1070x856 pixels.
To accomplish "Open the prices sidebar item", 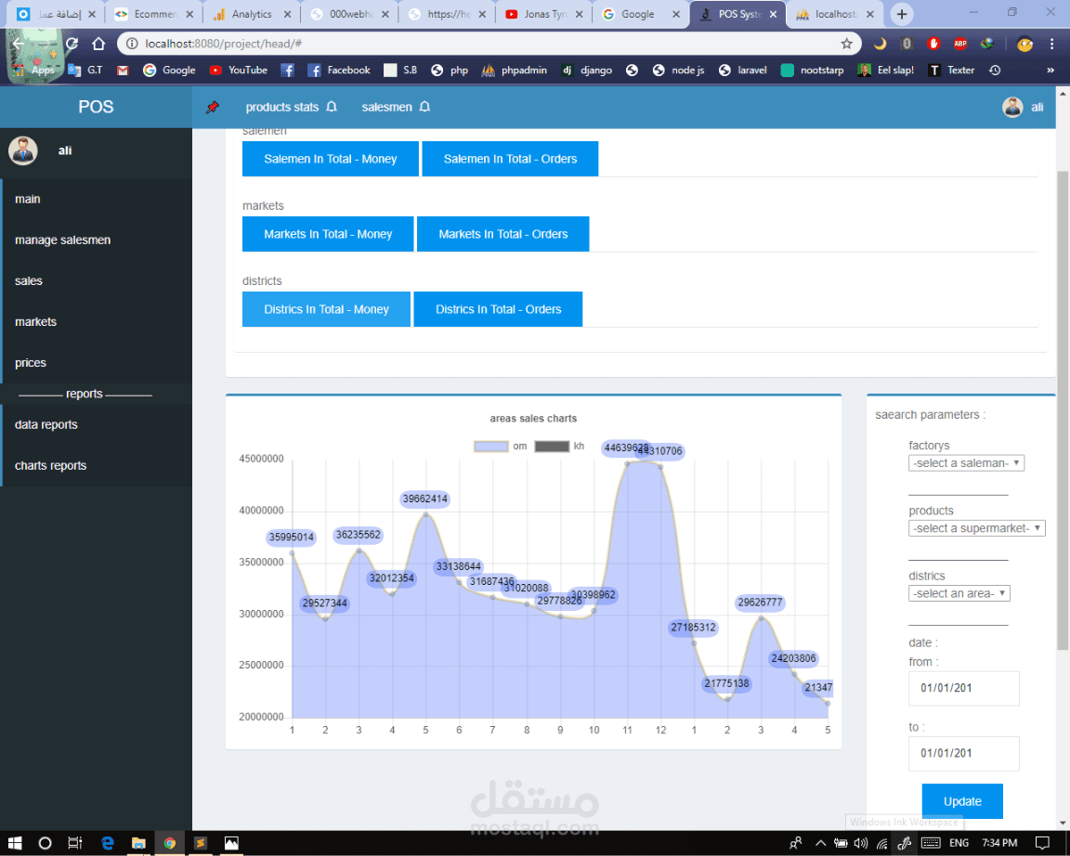I will point(97,363).
